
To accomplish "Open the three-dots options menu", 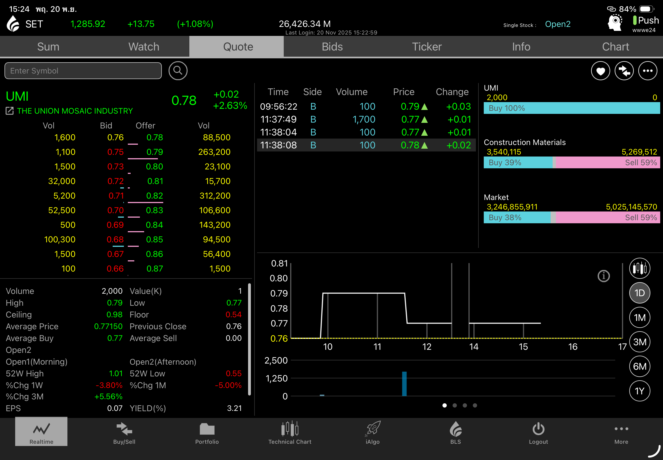I will (648, 71).
